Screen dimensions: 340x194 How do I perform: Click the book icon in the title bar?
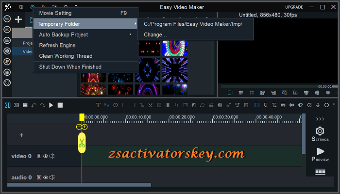(x=21, y=7)
